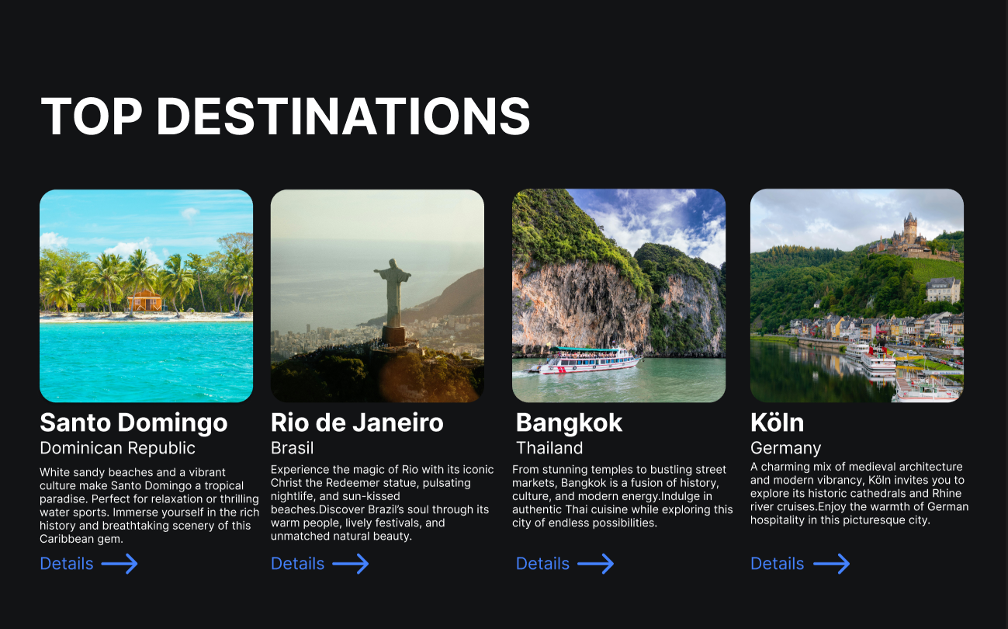The height and width of the screenshot is (629, 1008).
Task: Select the Santo Domingo beach photo
Action: (147, 296)
